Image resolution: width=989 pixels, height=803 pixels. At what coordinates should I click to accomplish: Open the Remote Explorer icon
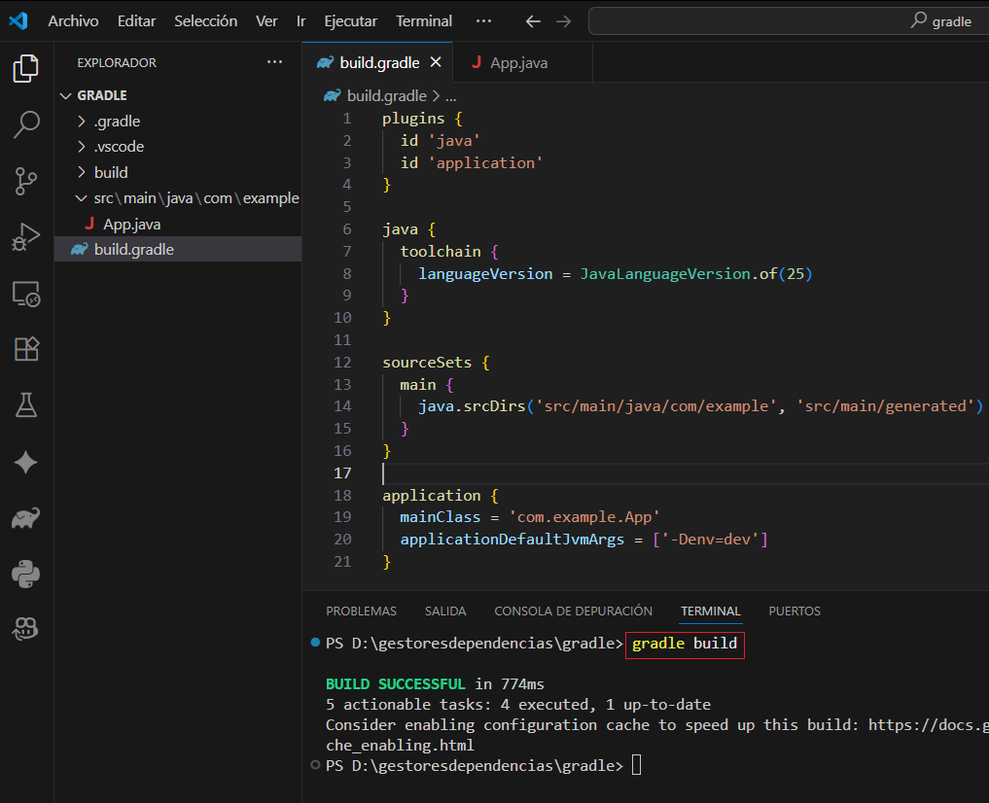coord(26,293)
